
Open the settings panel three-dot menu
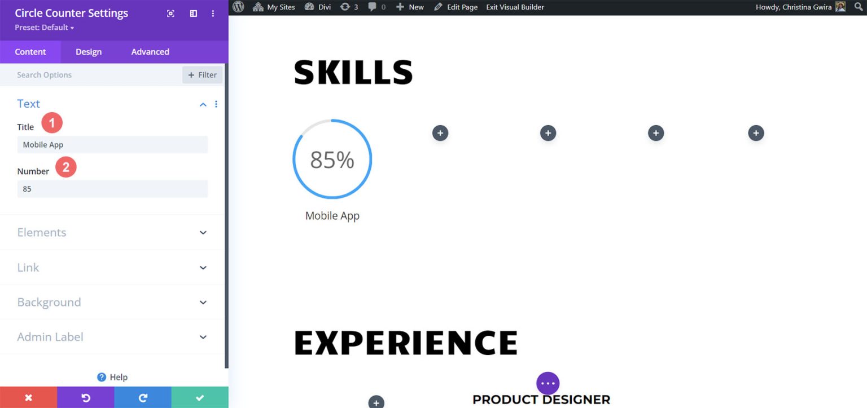(213, 14)
